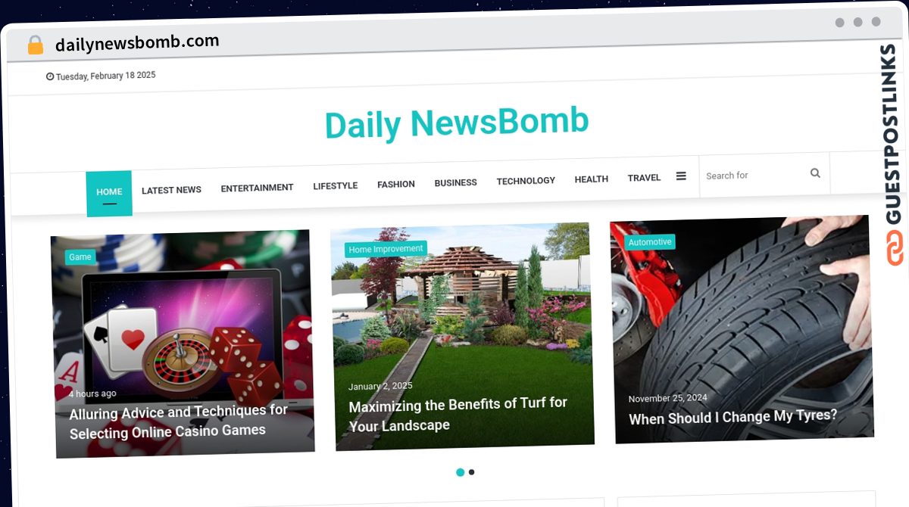This screenshot has width=909, height=507.
Task: Click the 'January 2, 2025' post date
Action: coord(380,386)
